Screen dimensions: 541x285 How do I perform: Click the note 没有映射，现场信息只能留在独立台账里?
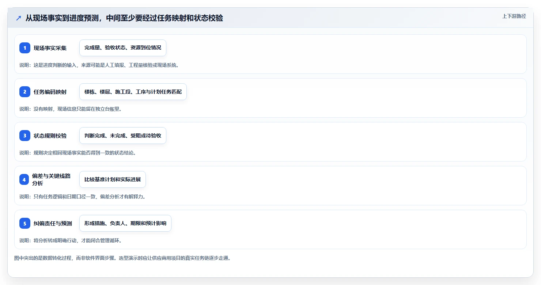click(x=70, y=109)
